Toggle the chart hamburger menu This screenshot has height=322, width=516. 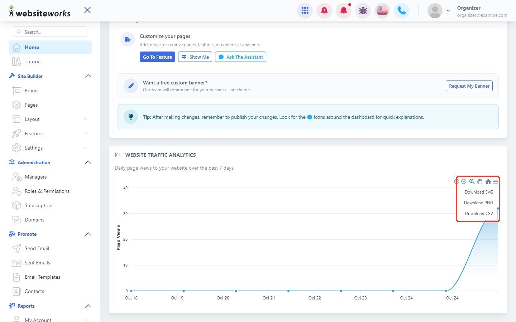496,181
